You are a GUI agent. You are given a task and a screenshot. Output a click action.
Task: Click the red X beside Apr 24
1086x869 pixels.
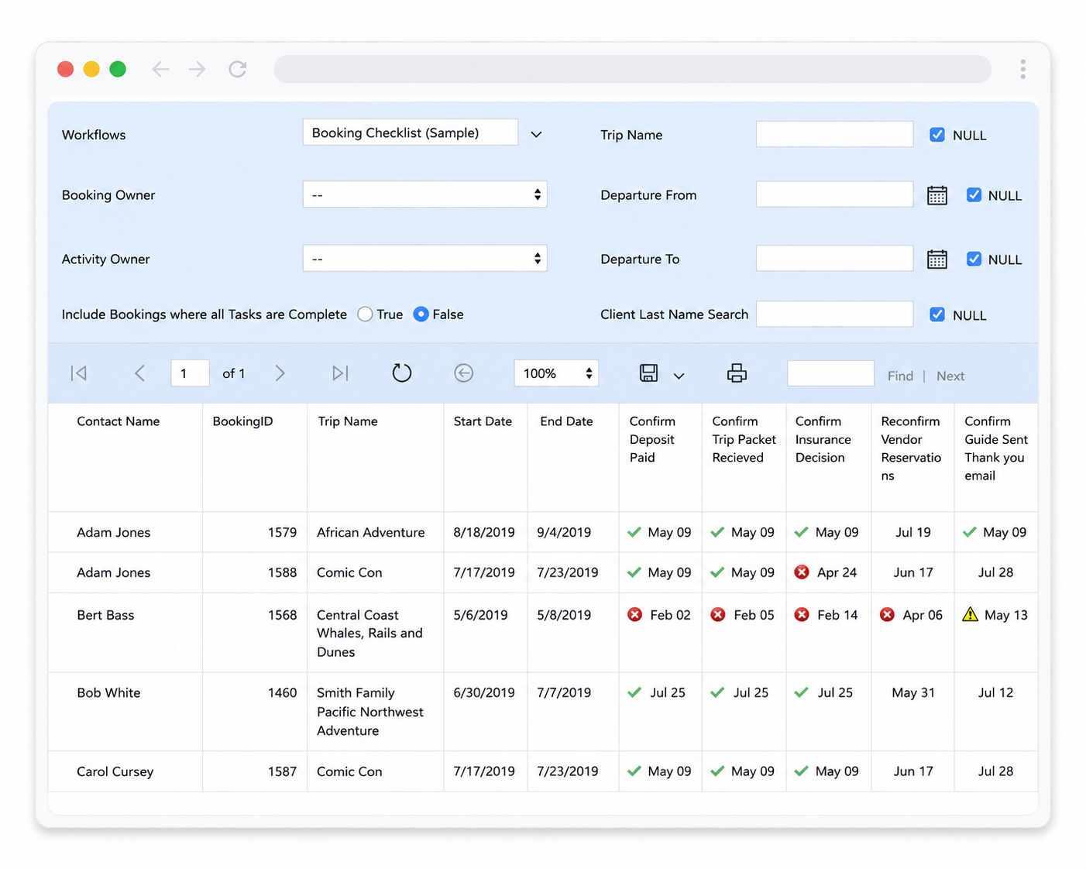click(802, 572)
